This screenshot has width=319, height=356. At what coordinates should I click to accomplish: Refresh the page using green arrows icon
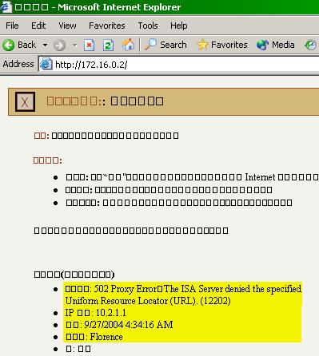[x=108, y=45]
